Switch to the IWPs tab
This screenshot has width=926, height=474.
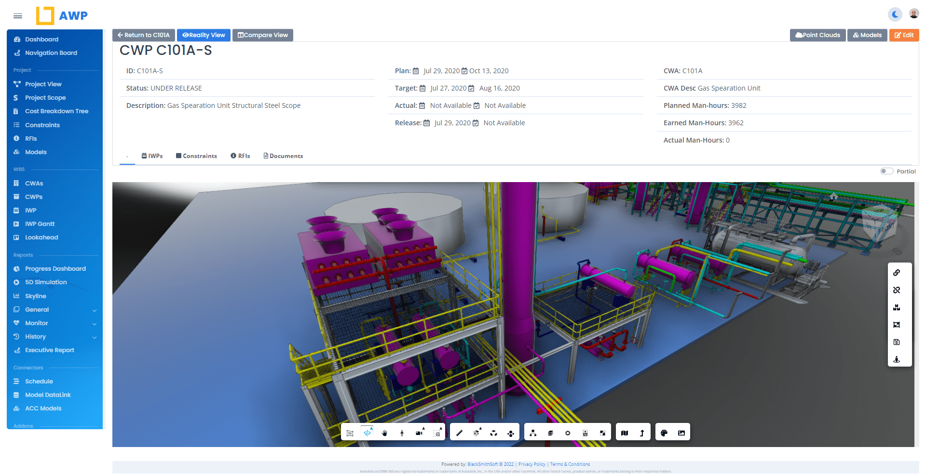click(152, 156)
